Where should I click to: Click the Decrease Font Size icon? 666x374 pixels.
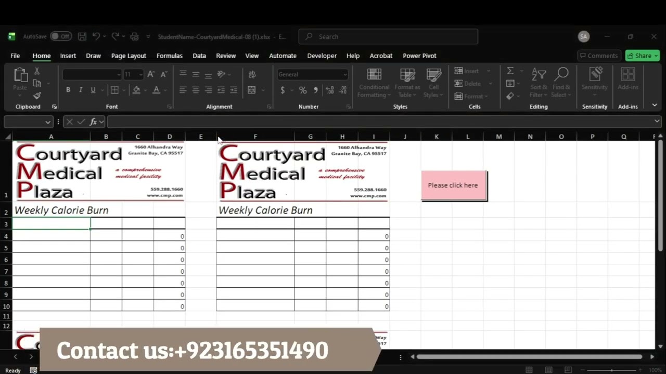click(x=163, y=74)
